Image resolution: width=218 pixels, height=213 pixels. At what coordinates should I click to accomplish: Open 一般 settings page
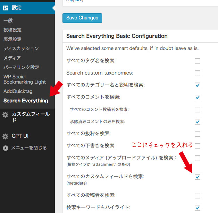8,20
